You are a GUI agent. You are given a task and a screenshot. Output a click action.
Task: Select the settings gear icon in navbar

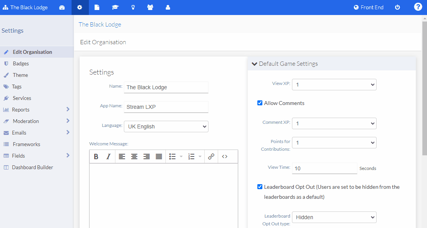pyautogui.click(x=80, y=7)
